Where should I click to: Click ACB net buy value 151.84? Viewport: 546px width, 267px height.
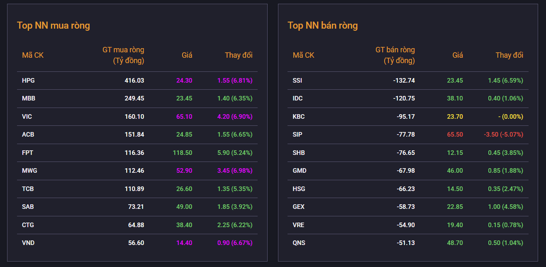[134, 135]
